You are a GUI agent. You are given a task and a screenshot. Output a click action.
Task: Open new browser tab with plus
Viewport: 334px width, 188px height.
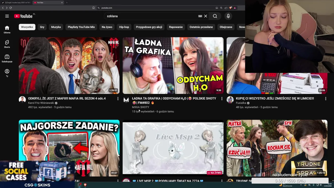click(67, 3)
